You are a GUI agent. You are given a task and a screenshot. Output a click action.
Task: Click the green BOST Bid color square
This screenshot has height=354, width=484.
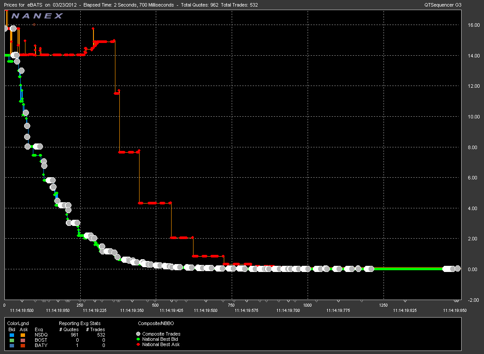click(x=11, y=340)
